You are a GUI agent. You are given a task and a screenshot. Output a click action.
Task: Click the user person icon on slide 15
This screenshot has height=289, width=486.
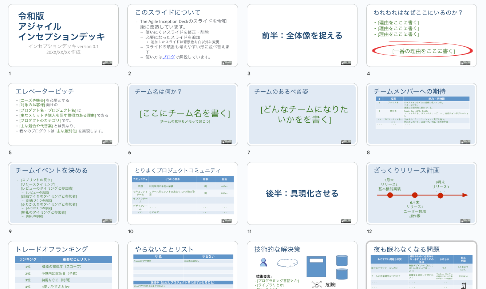pyautogui.click(x=263, y=262)
